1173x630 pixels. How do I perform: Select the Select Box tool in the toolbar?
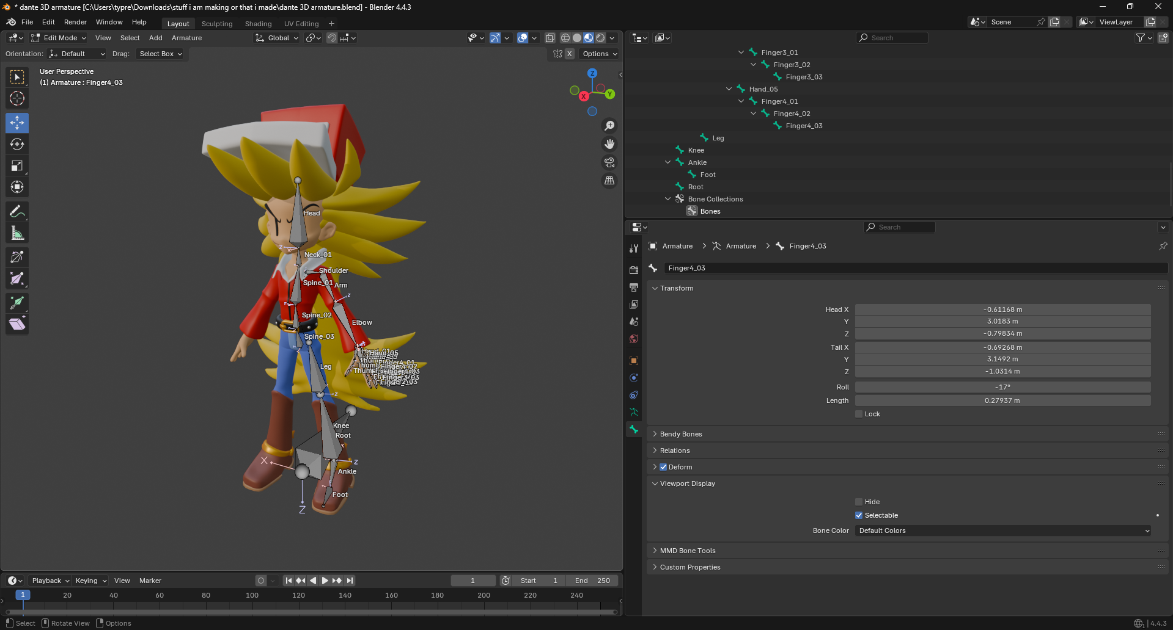pos(17,77)
